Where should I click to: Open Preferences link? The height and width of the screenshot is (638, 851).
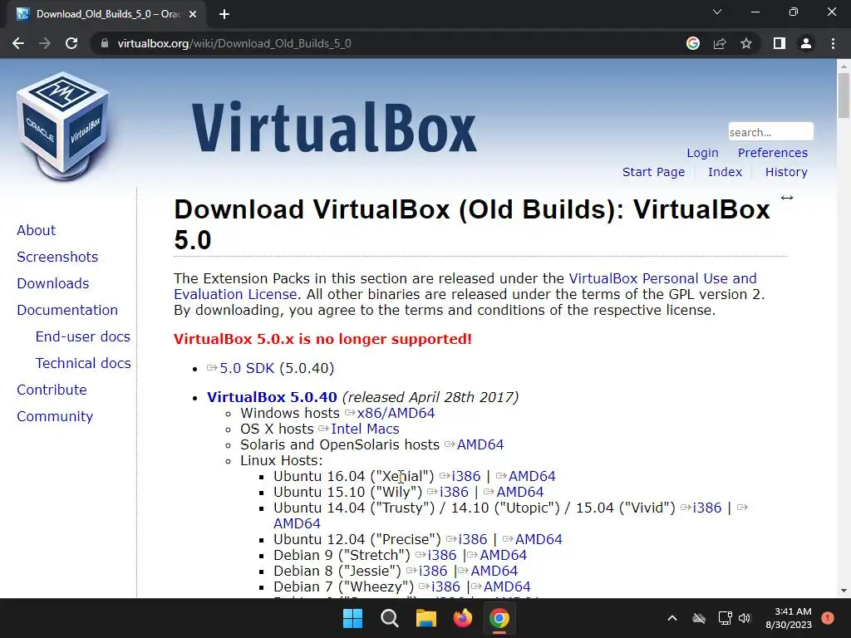(x=772, y=153)
